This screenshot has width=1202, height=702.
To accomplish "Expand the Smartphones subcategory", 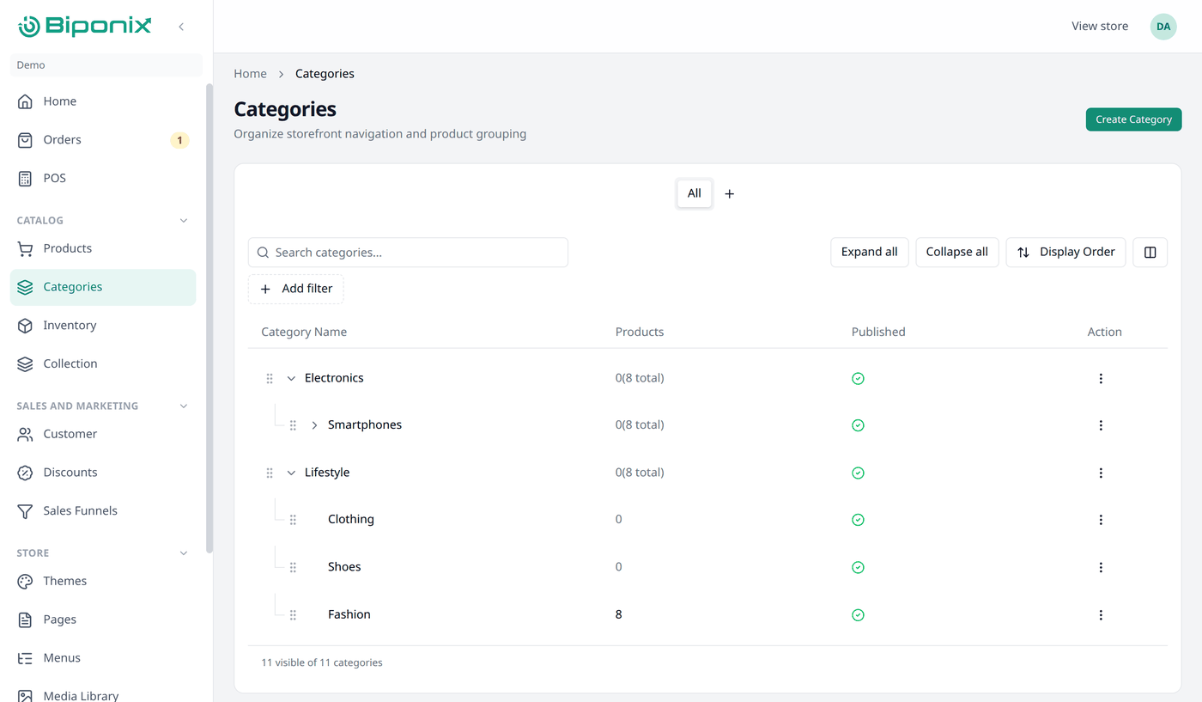I will pos(314,425).
